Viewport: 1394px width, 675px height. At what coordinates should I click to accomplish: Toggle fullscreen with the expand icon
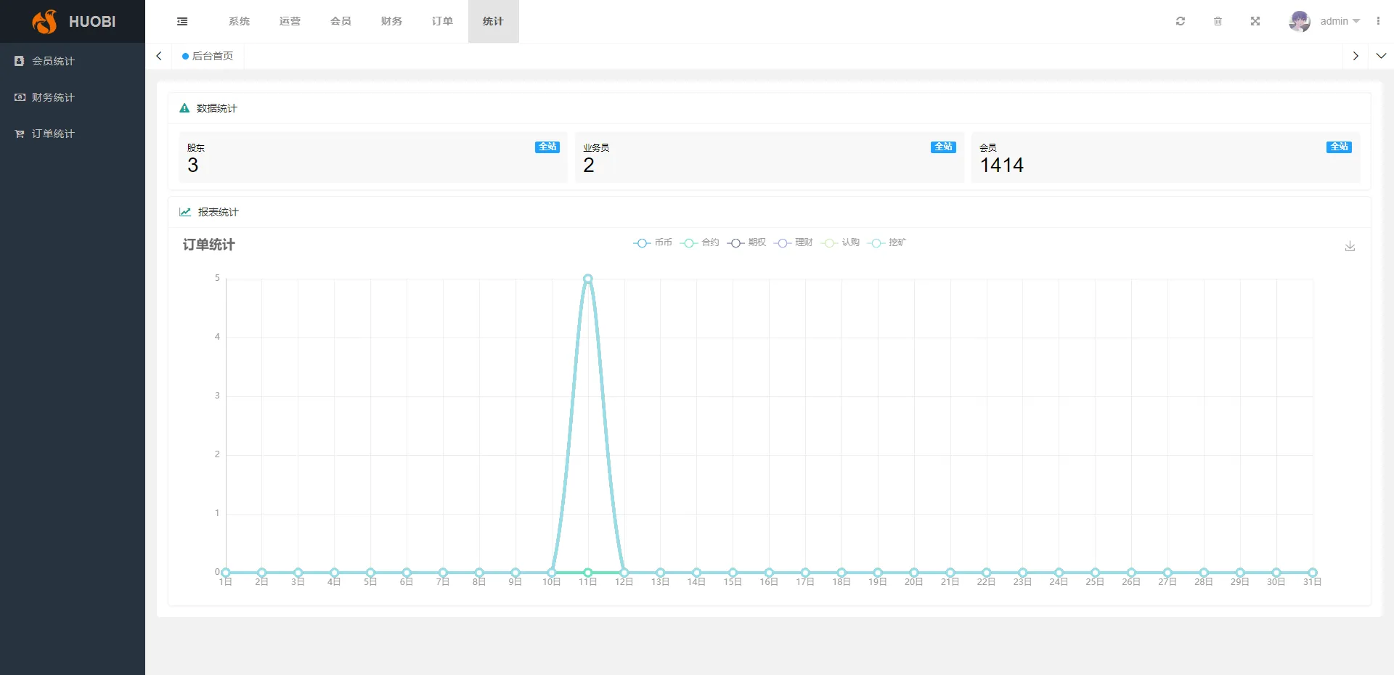1255,22
